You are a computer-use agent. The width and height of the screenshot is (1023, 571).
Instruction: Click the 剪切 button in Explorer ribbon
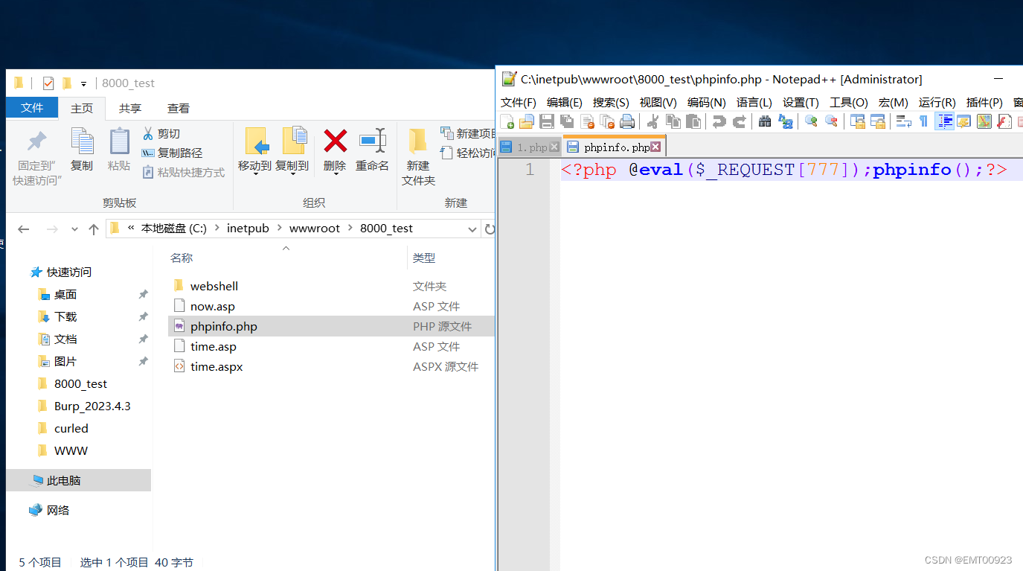click(161, 134)
